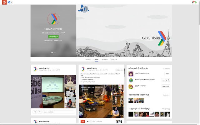Open follower avatar of woman in red
Screen dimensions: 200x125
[147, 114]
